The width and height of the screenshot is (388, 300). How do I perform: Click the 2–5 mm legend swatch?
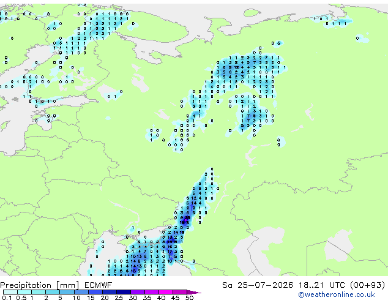pos(53,292)
